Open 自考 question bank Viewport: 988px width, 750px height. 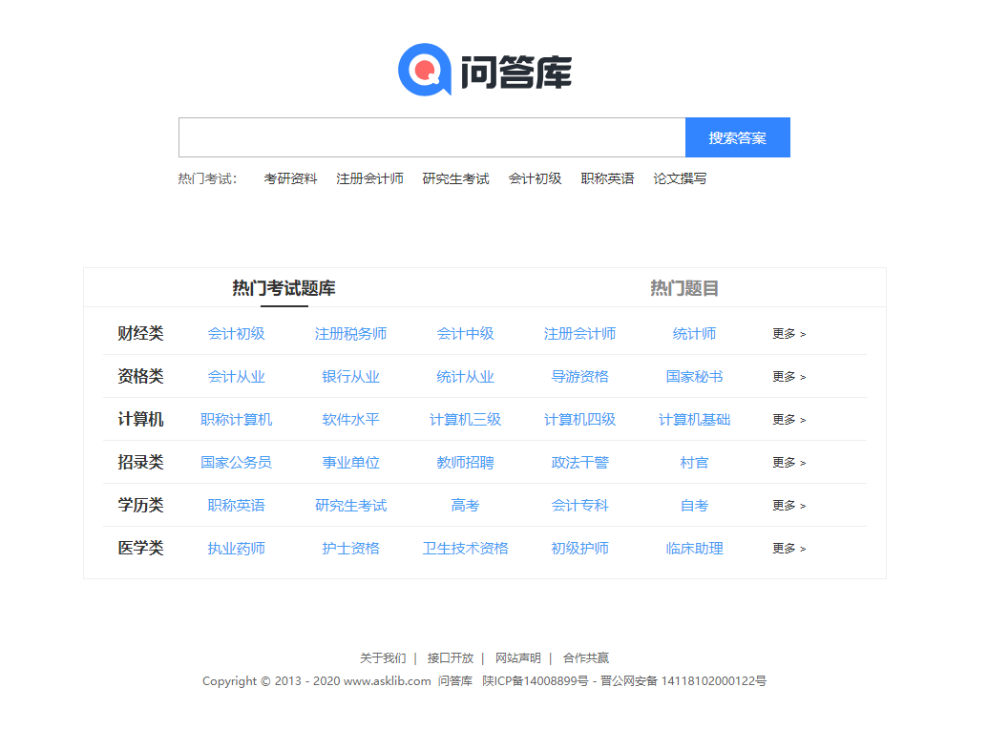point(694,506)
